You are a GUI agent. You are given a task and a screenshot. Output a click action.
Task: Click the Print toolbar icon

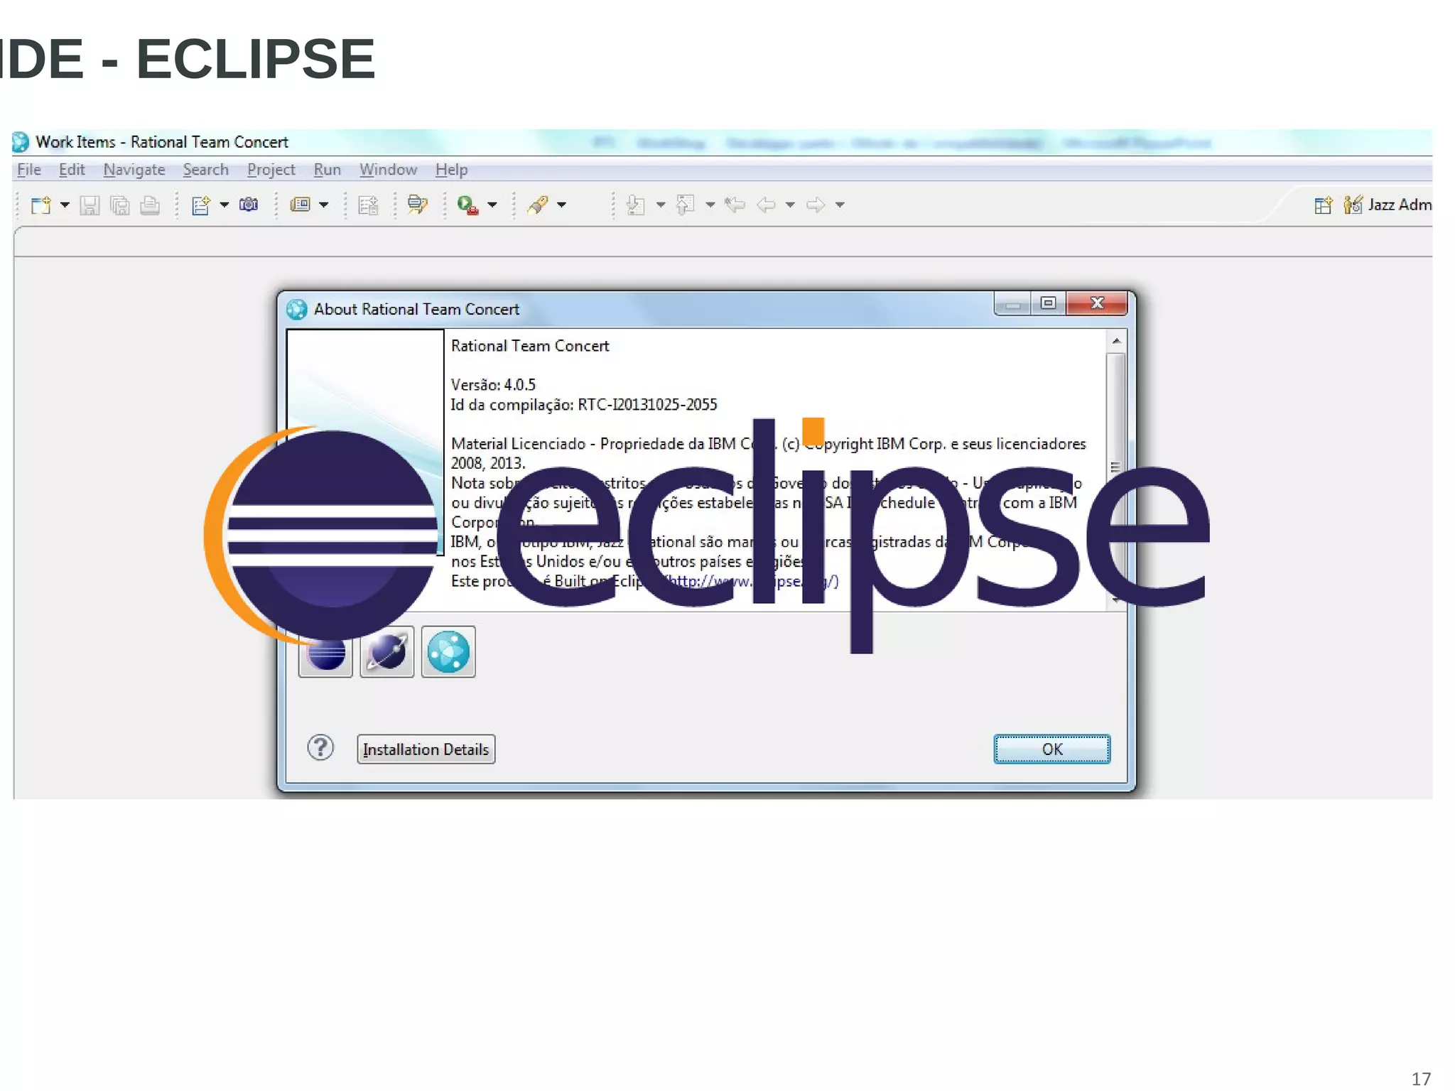150,205
